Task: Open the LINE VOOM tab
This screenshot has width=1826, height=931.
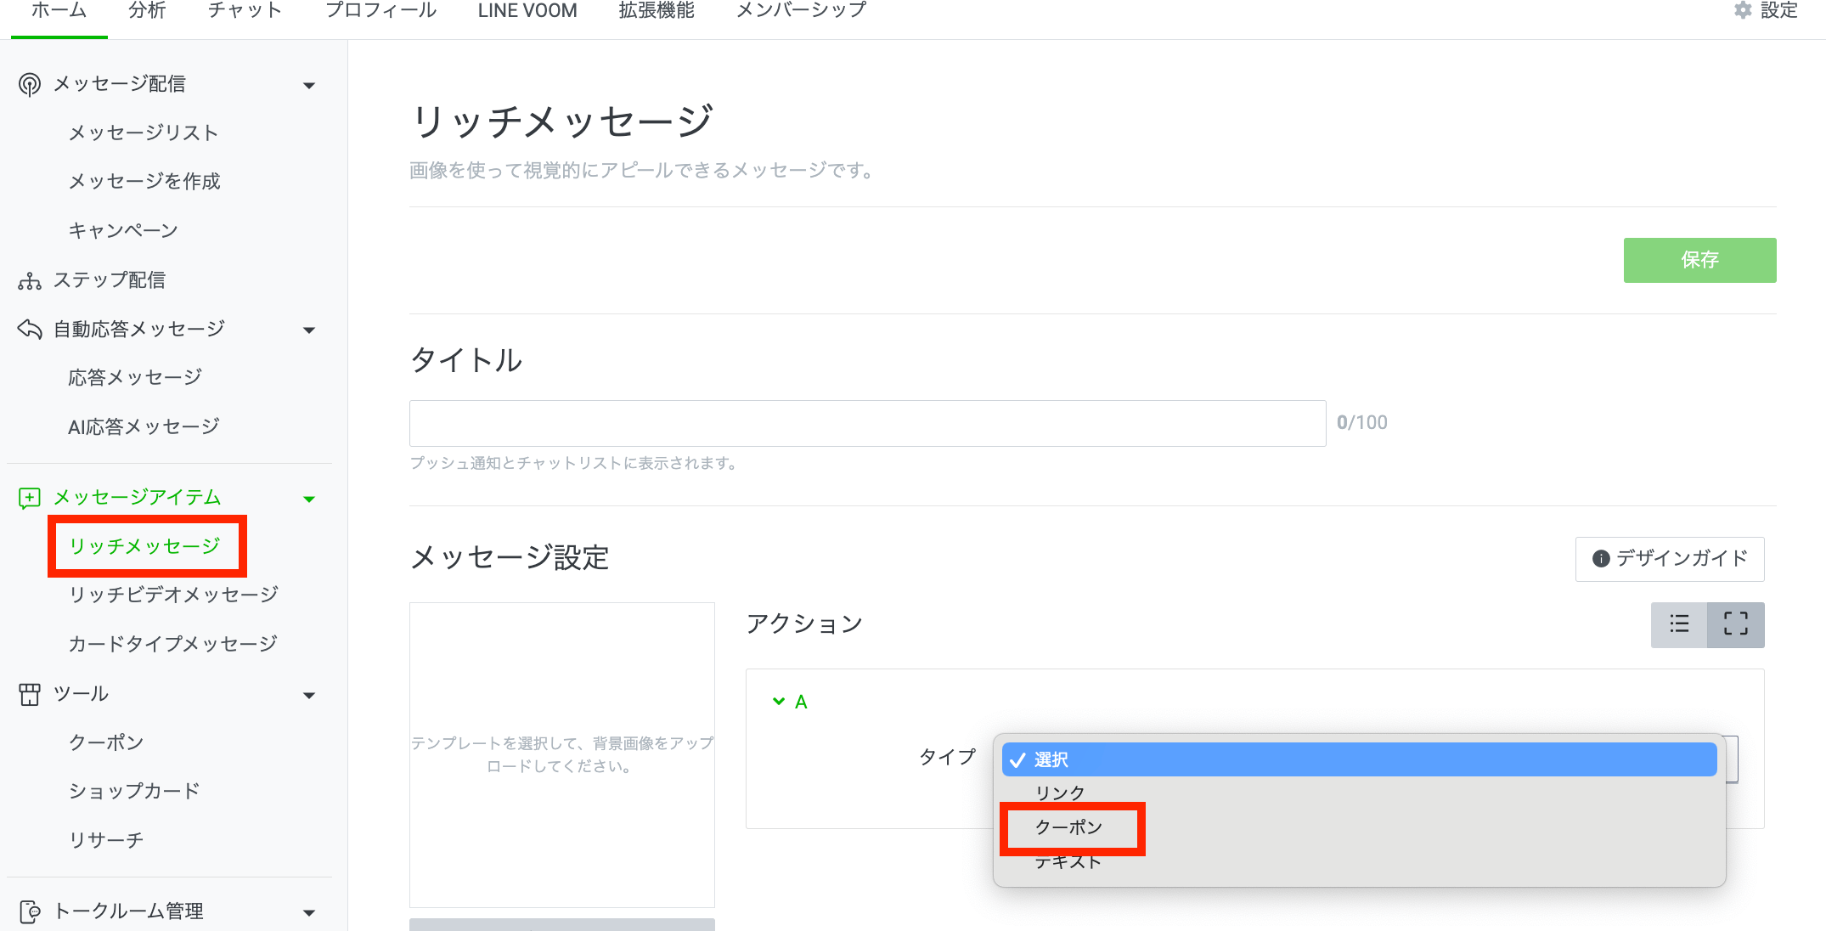Action: pos(527,11)
